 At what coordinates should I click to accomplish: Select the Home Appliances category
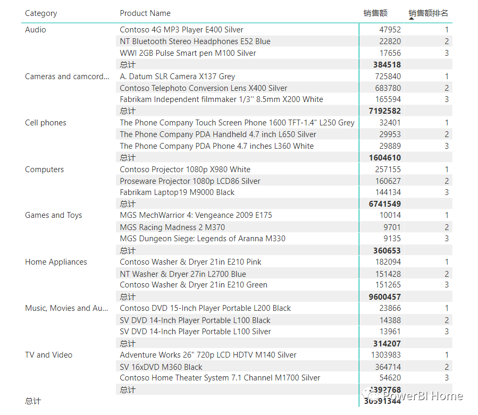click(56, 262)
